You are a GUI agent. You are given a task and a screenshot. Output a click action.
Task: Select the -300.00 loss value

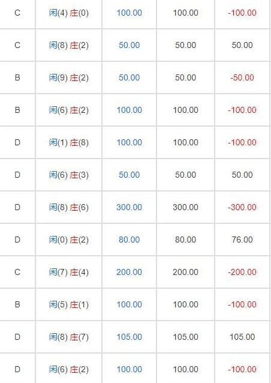(242, 207)
